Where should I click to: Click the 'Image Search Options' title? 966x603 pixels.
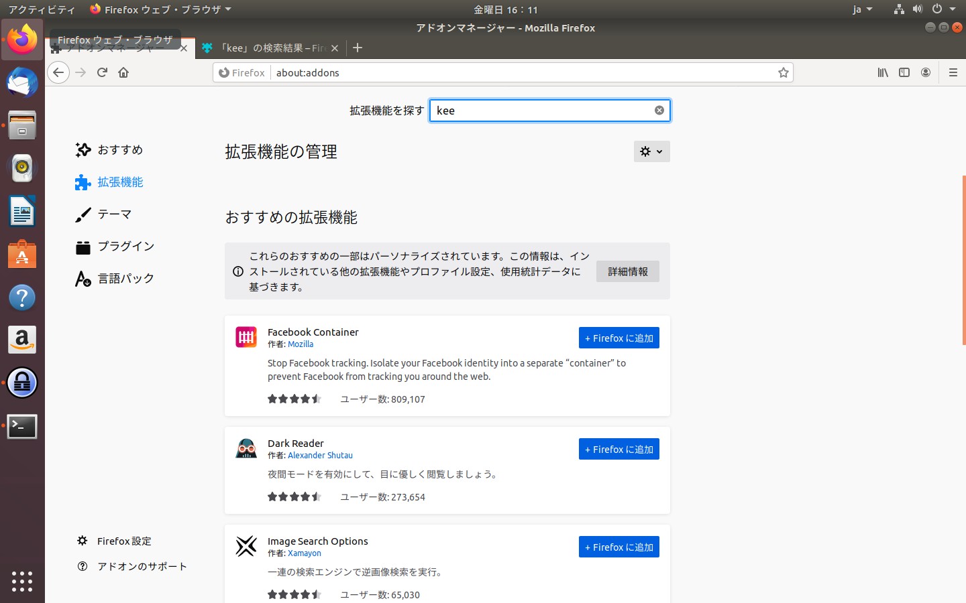point(318,541)
